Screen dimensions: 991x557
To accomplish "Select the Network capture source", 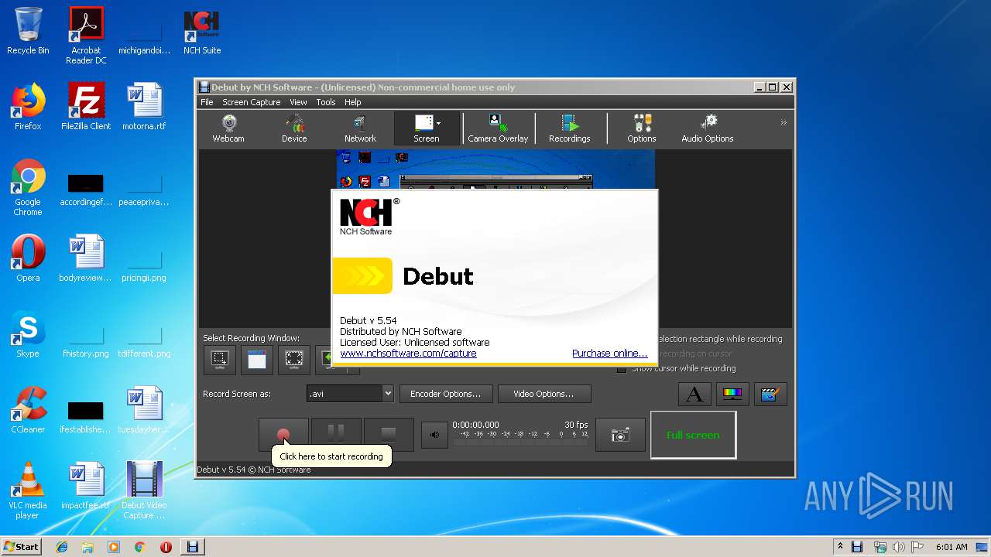I will point(360,129).
